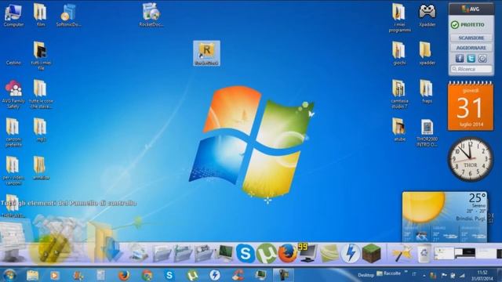The image size is (502, 282).
Task: Open Fraps (99 monitor) in RocketDock
Action: (x=307, y=253)
